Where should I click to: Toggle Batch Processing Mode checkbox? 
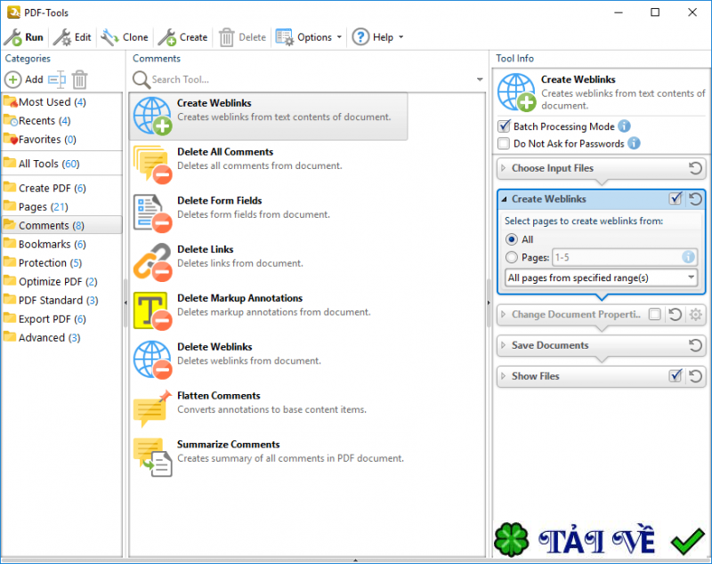point(504,126)
